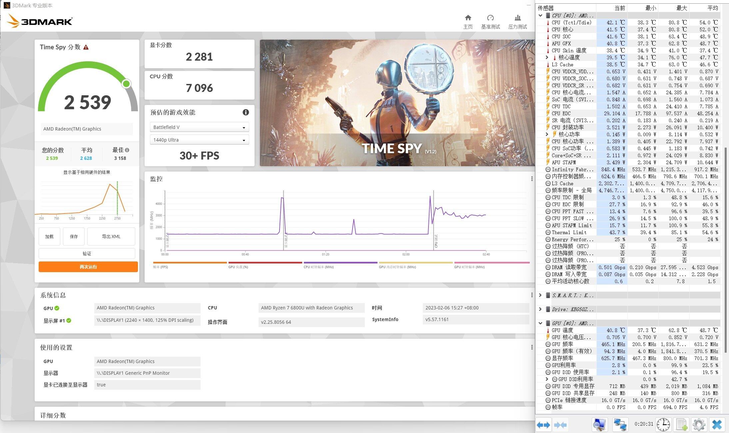Open the remote network monitors icon
Image resolution: width=729 pixels, height=433 pixels.
[x=620, y=425]
